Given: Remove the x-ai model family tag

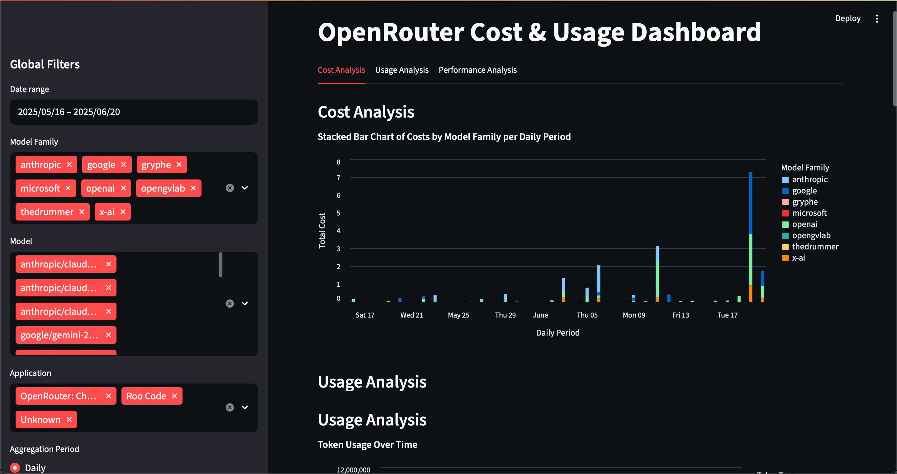Looking at the screenshot, I should click(x=123, y=212).
